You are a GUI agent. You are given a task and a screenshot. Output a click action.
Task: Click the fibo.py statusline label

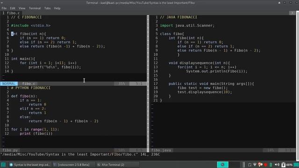10,150
